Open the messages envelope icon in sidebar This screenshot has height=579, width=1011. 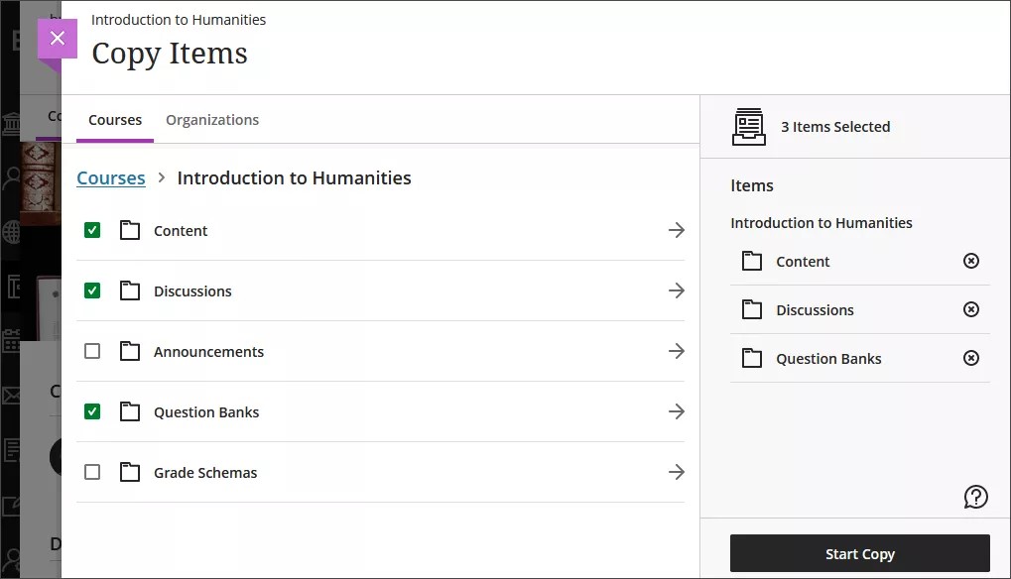[x=10, y=395]
